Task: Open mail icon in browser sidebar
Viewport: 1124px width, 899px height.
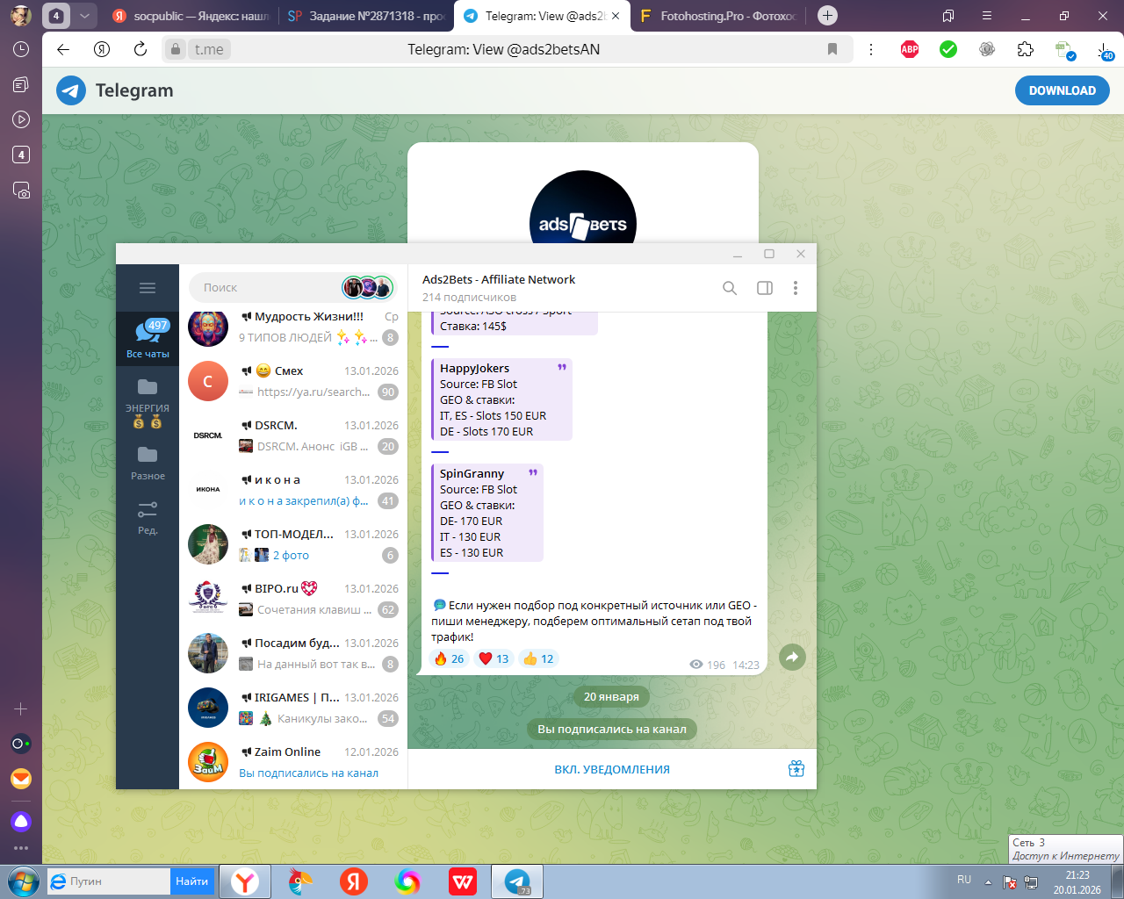Action: coord(21,779)
